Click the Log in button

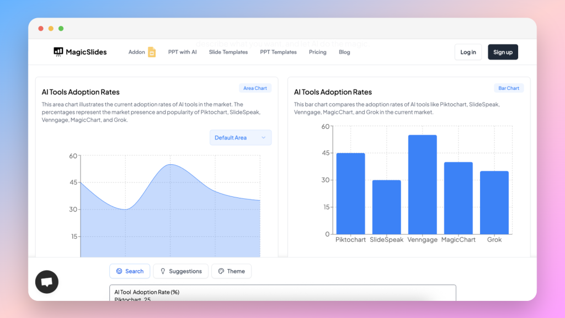468,52
